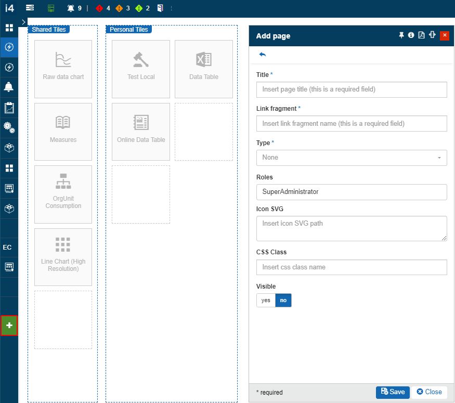This screenshot has height=403, width=455.
Task: Open the gears settings icon in the sidebar
Action: click(9, 127)
